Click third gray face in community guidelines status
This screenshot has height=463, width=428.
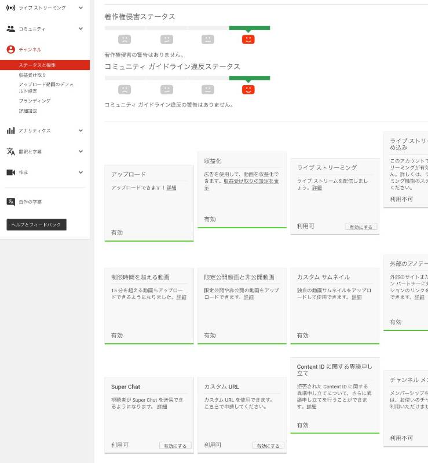coord(208,90)
